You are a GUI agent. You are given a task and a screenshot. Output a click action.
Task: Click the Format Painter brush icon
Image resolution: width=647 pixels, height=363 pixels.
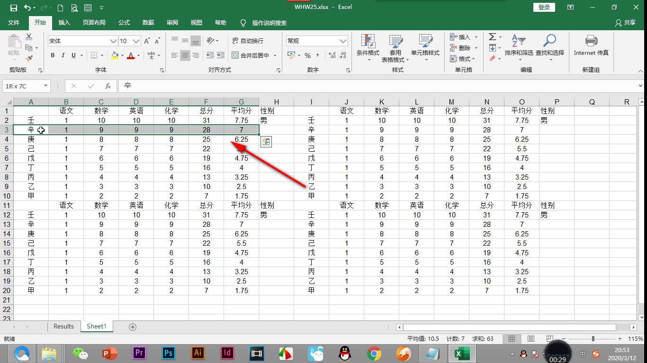29,59
